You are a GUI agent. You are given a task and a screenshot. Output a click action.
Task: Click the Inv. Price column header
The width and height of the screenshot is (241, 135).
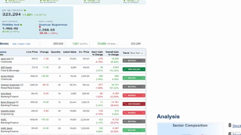click(x=84, y=52)
